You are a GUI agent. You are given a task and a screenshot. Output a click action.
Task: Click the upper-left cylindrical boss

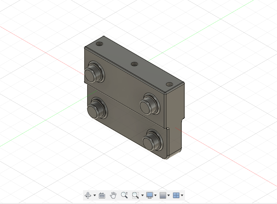95,73
